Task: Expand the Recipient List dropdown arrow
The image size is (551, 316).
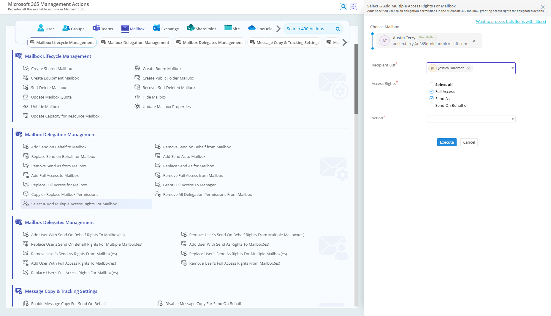Action: click(512, 68)
